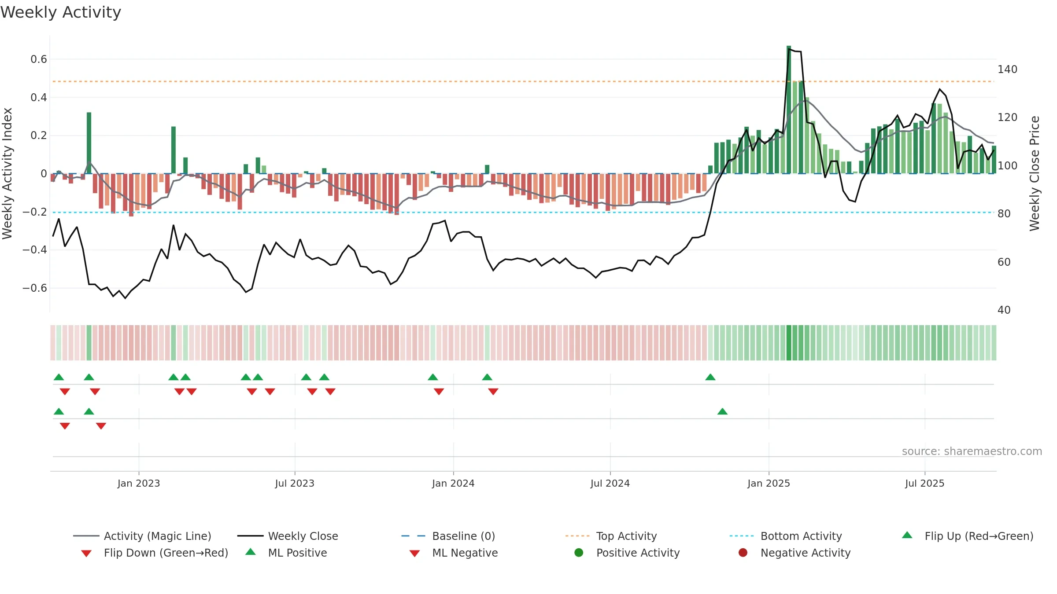The height and width of the screenshot is (594, 1057).
Task: Toggle the Weekly Close legend entry
Action: pyautogui.click(x=288, y=536)
